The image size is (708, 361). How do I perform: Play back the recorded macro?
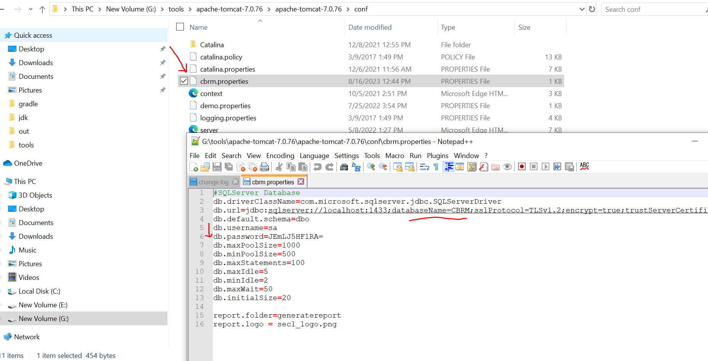[x=545, y=167]
